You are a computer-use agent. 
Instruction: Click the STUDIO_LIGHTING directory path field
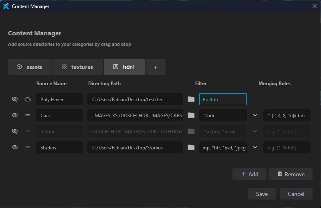coord(135,131)
